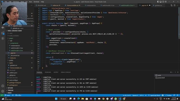The image size is (180, 101).
Task: Open package.json in the explorer
Action: coord(20,85)
